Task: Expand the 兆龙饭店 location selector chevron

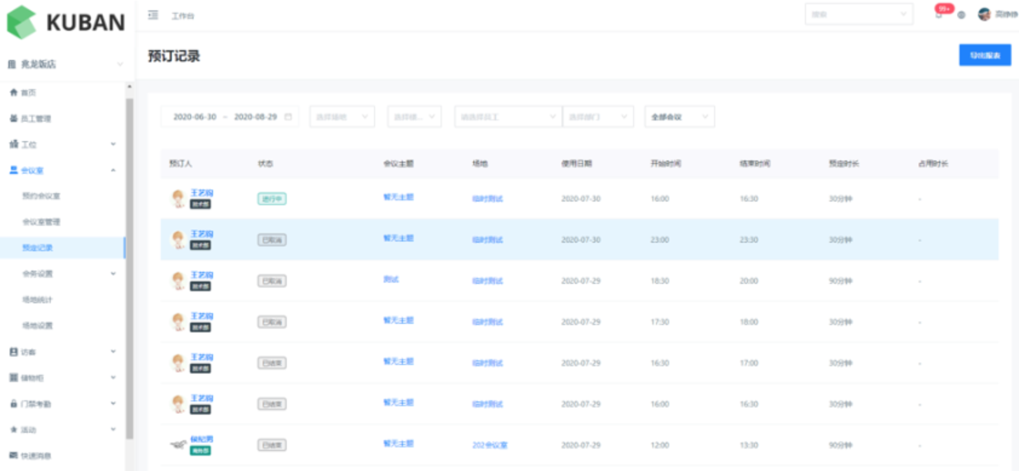Action: pyautogui.click(x=120, y=64)
